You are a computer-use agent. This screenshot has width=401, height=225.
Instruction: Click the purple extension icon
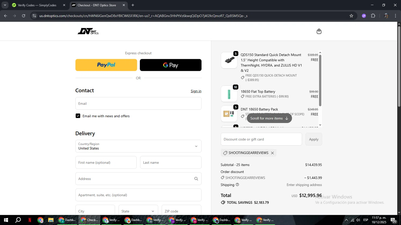coord(364,16)
